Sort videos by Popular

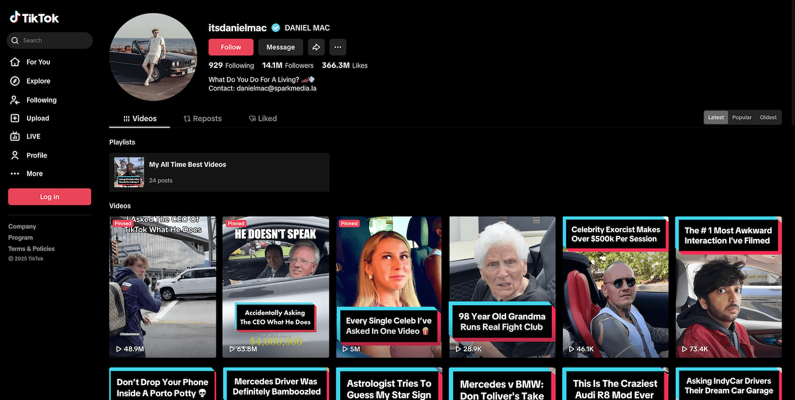[741, 117]
